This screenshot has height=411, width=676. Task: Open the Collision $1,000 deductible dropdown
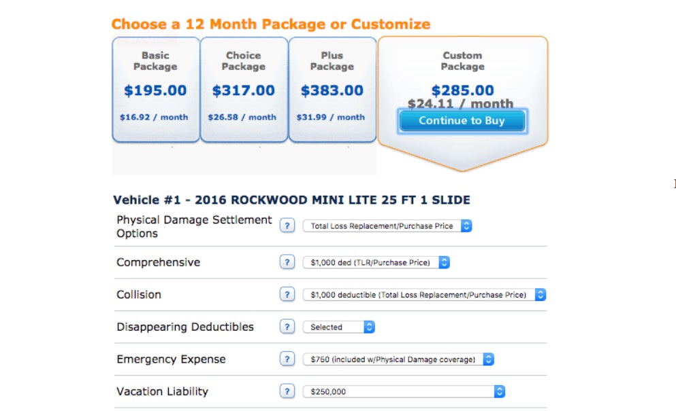pyautogui.click(x=424, y=295)
